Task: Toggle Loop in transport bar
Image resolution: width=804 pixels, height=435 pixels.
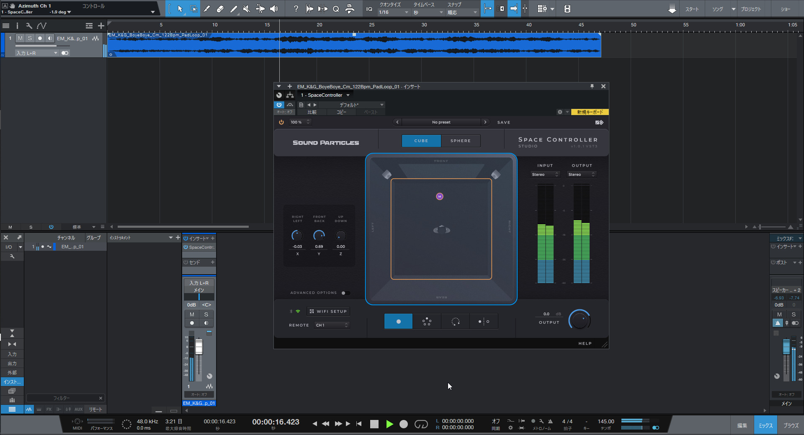Action: tap(421, 424)
